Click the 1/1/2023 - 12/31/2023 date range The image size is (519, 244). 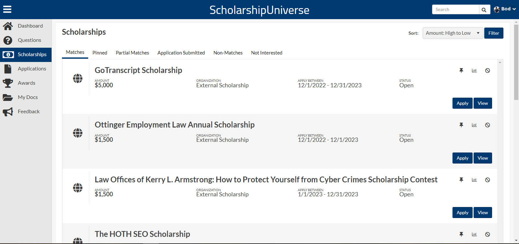328,194
